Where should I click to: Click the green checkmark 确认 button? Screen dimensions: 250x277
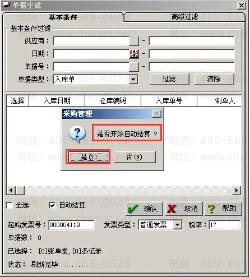pyautogui.click(x=144, y=209)
